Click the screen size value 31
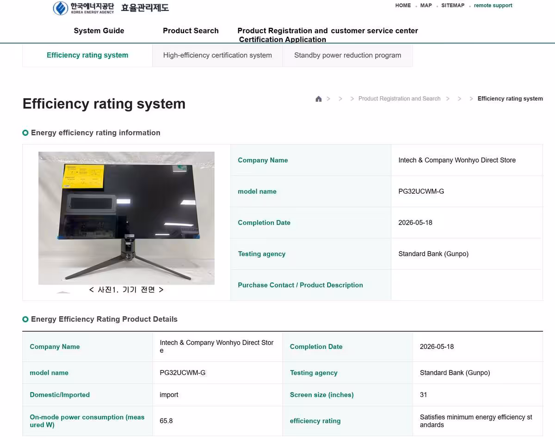 (423, 395)
